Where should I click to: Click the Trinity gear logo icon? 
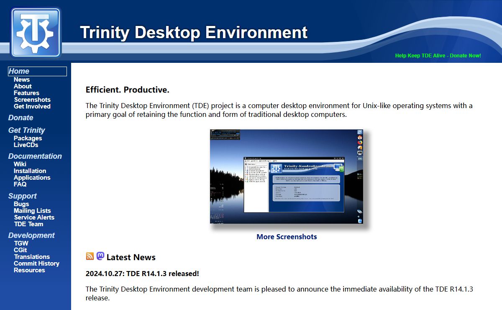pos(36,33)
